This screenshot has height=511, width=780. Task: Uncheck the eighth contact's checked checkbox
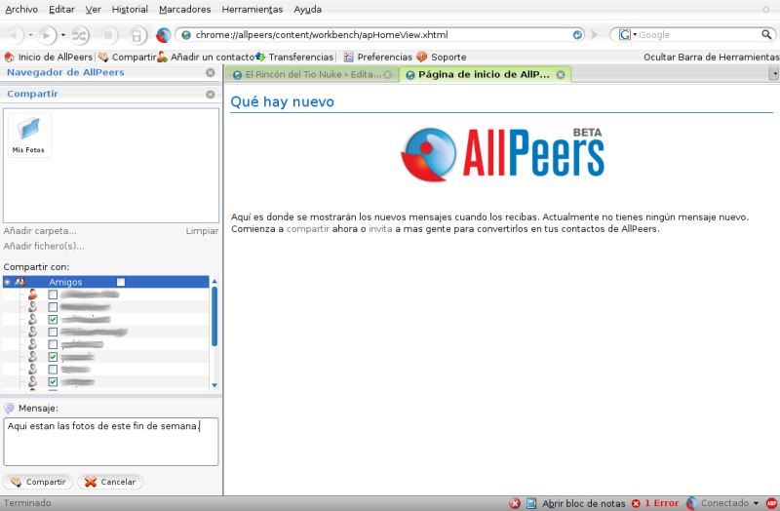pos(53,381)
